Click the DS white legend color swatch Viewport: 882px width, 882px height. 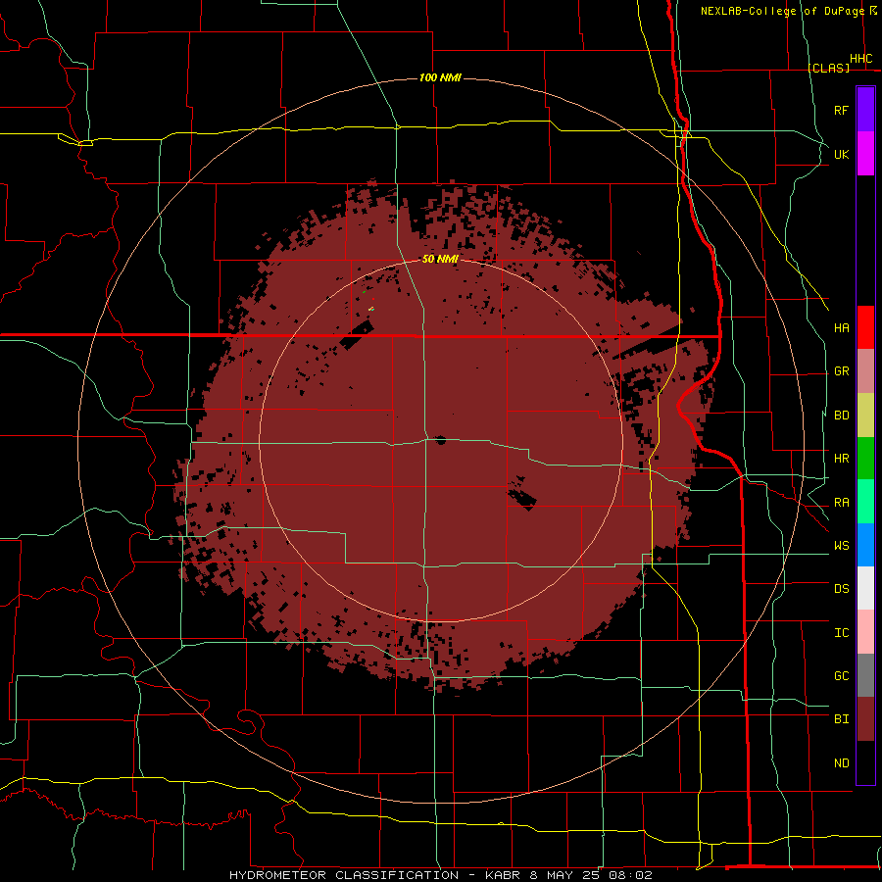[865, 588]
